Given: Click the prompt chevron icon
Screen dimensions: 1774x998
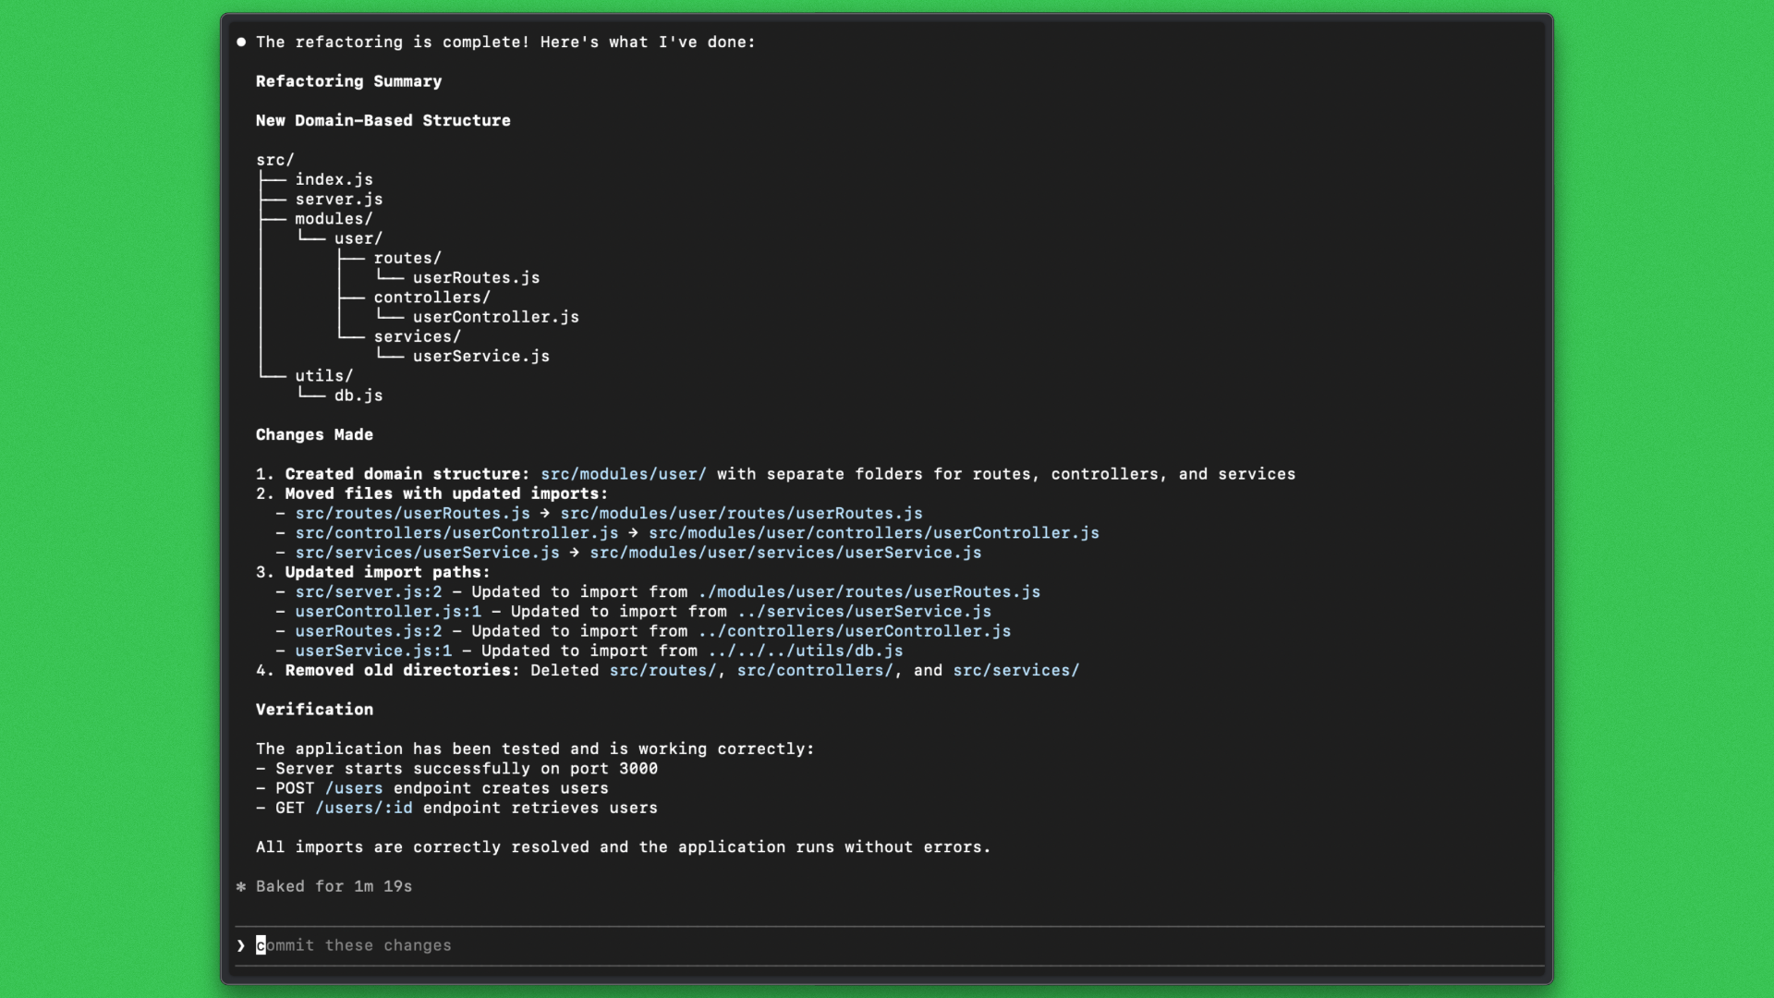Looking at the screenshot, I should click(241, 945).
